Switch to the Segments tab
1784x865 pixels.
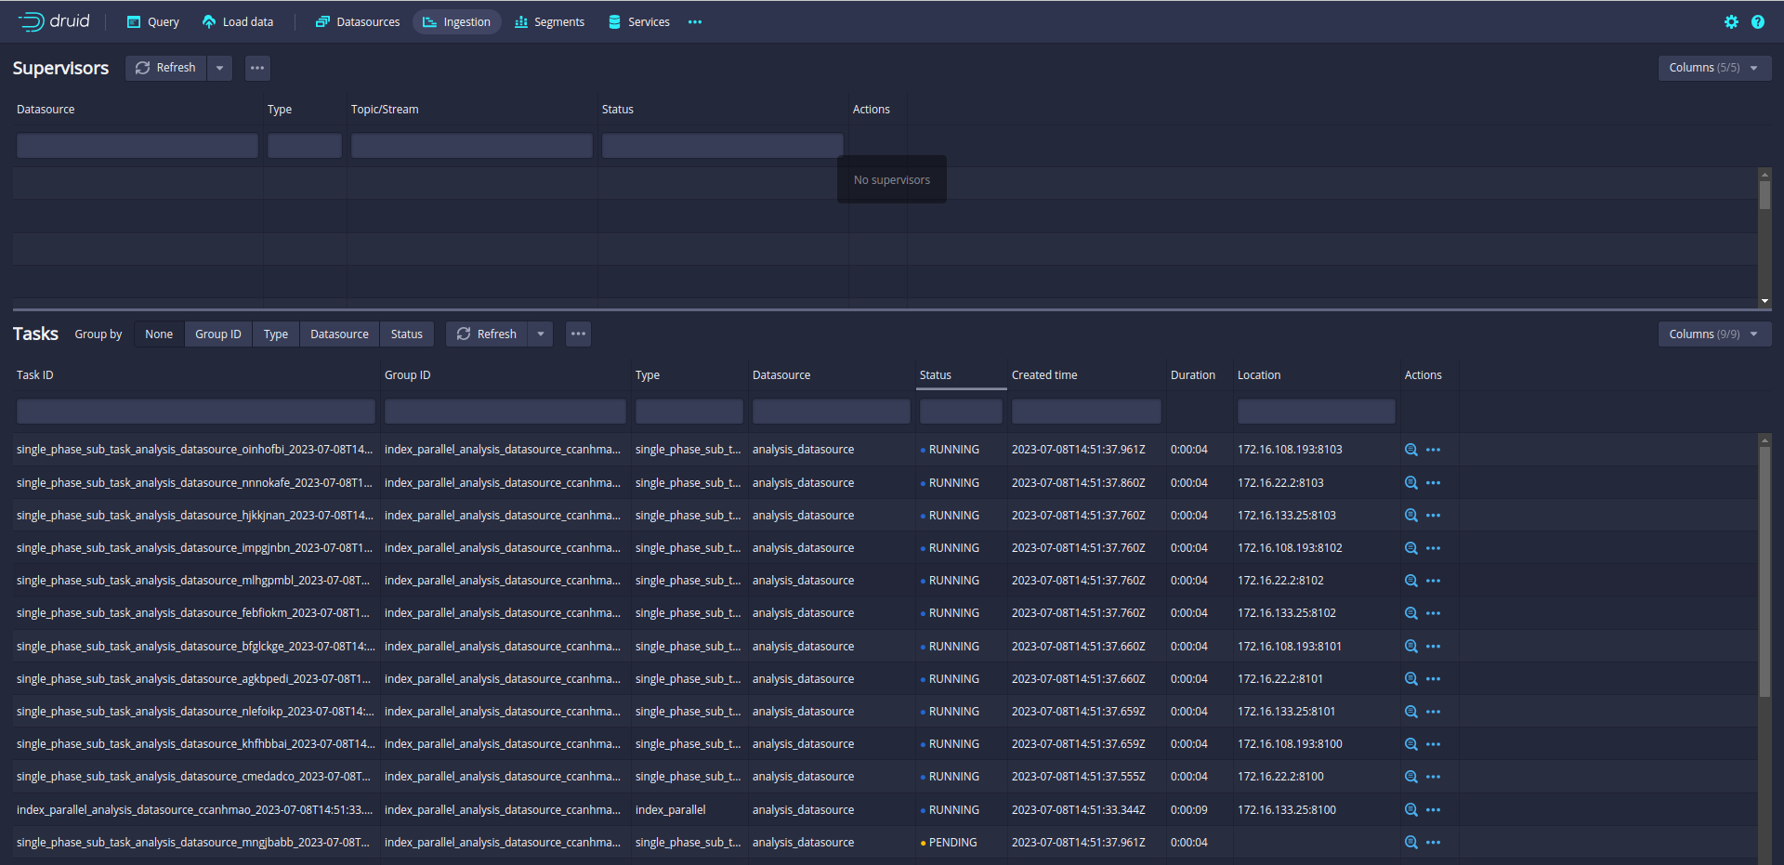click(x=549, y=22)
